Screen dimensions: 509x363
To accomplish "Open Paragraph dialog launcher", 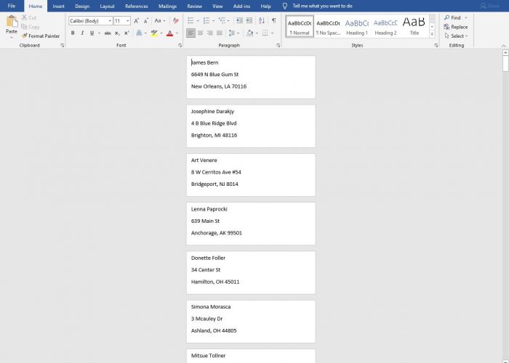I will click(x=278, y=46).
